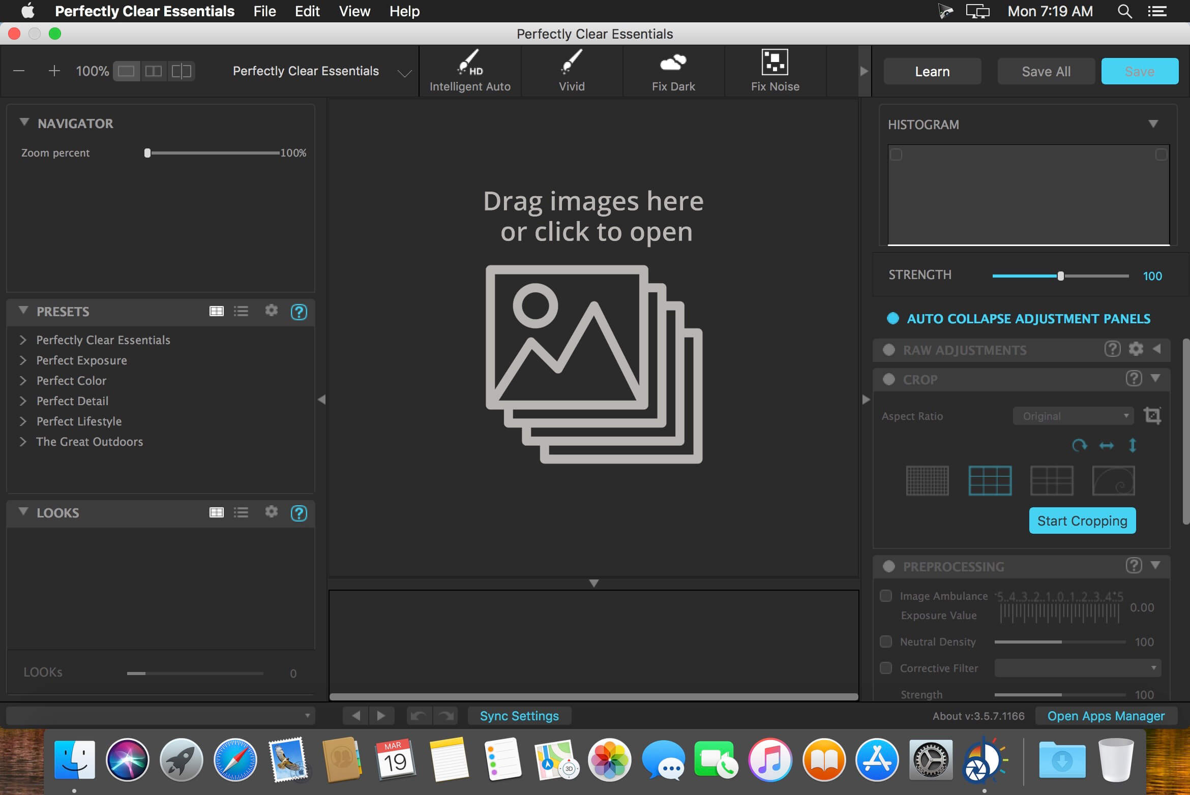Select the Fix Noise preset icon
The image size is (1190, 795).
[x=775, y=63]
